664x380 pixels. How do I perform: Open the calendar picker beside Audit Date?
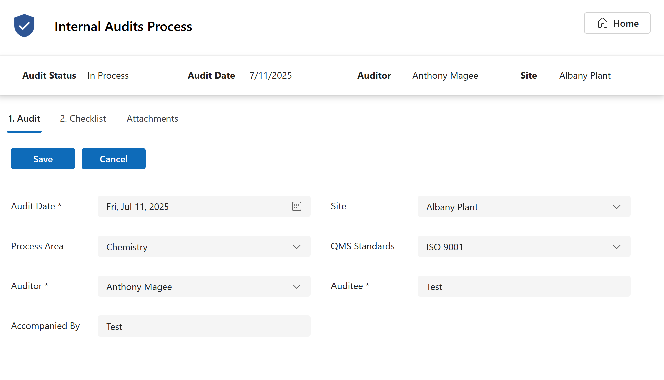click(x=296, y=206)
